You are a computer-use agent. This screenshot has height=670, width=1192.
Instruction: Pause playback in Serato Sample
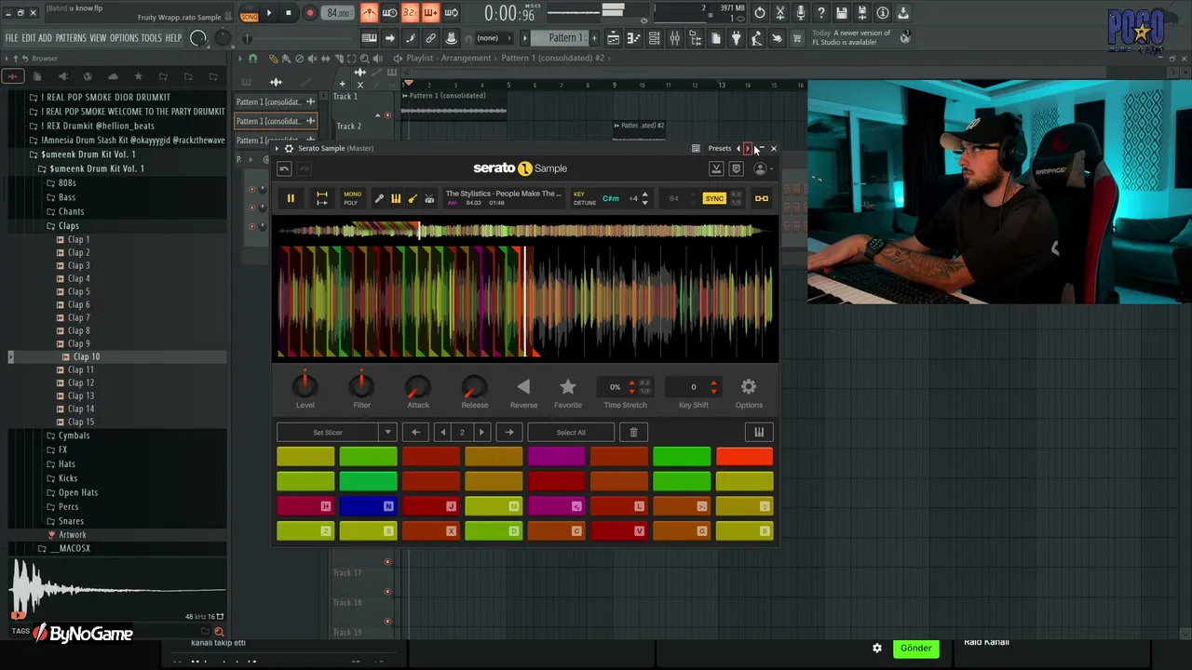point(291,198)
